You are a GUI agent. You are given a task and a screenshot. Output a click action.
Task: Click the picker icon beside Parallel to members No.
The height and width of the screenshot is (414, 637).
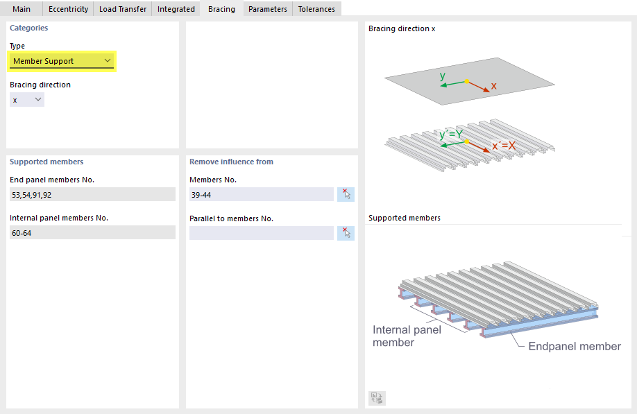346,233
